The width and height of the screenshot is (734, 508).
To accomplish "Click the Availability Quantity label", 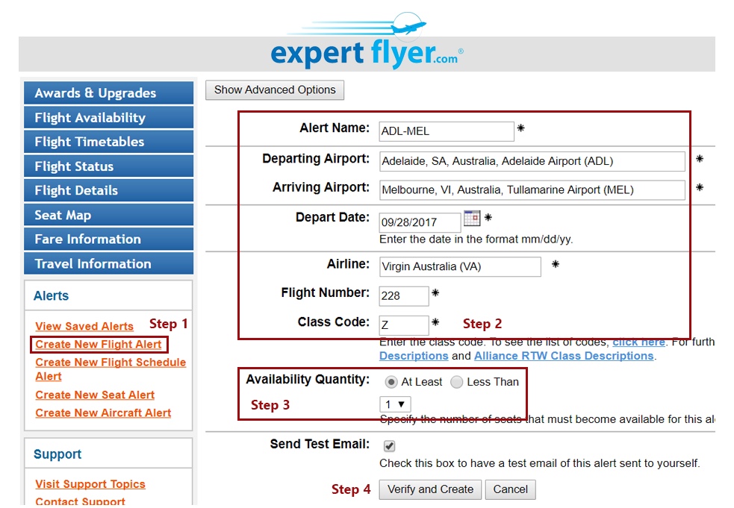I will point(308,380).
